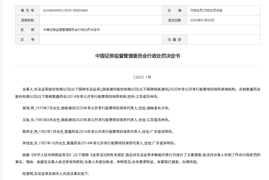Screen dimensions: 269x180
Task: Click the 发文日期 label cell
Action: tap(174, 20)
